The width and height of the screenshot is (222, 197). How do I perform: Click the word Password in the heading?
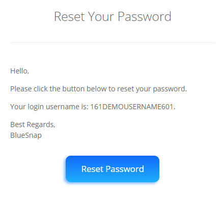(145, 16)
